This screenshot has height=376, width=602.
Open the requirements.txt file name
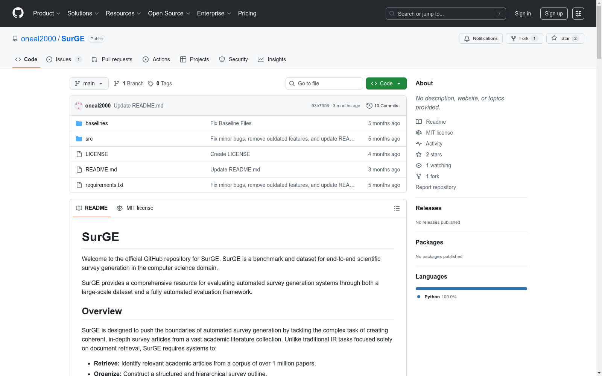pyautogui.click(x=105, y=185)
